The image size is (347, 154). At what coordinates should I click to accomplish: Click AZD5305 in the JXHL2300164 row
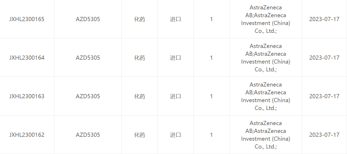click(x=88, y=58)
